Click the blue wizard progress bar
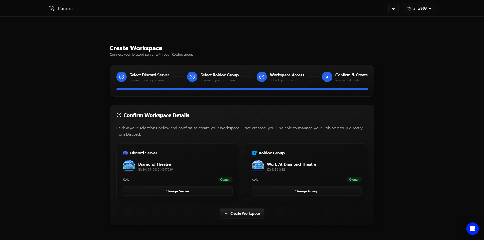The width and height of the screenshot is (484, 240). click(242, 89)
